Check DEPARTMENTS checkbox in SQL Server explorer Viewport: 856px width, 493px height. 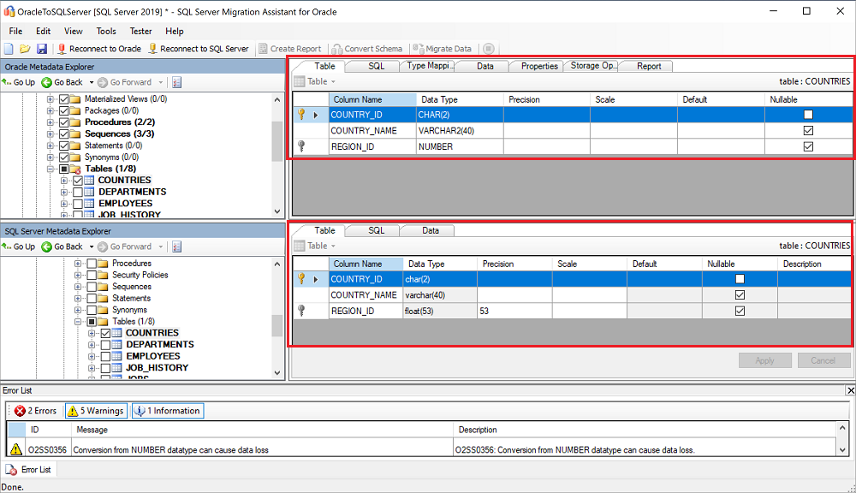click(105, 345)
